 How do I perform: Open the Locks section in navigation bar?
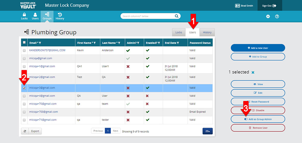(x=24, y=16)
